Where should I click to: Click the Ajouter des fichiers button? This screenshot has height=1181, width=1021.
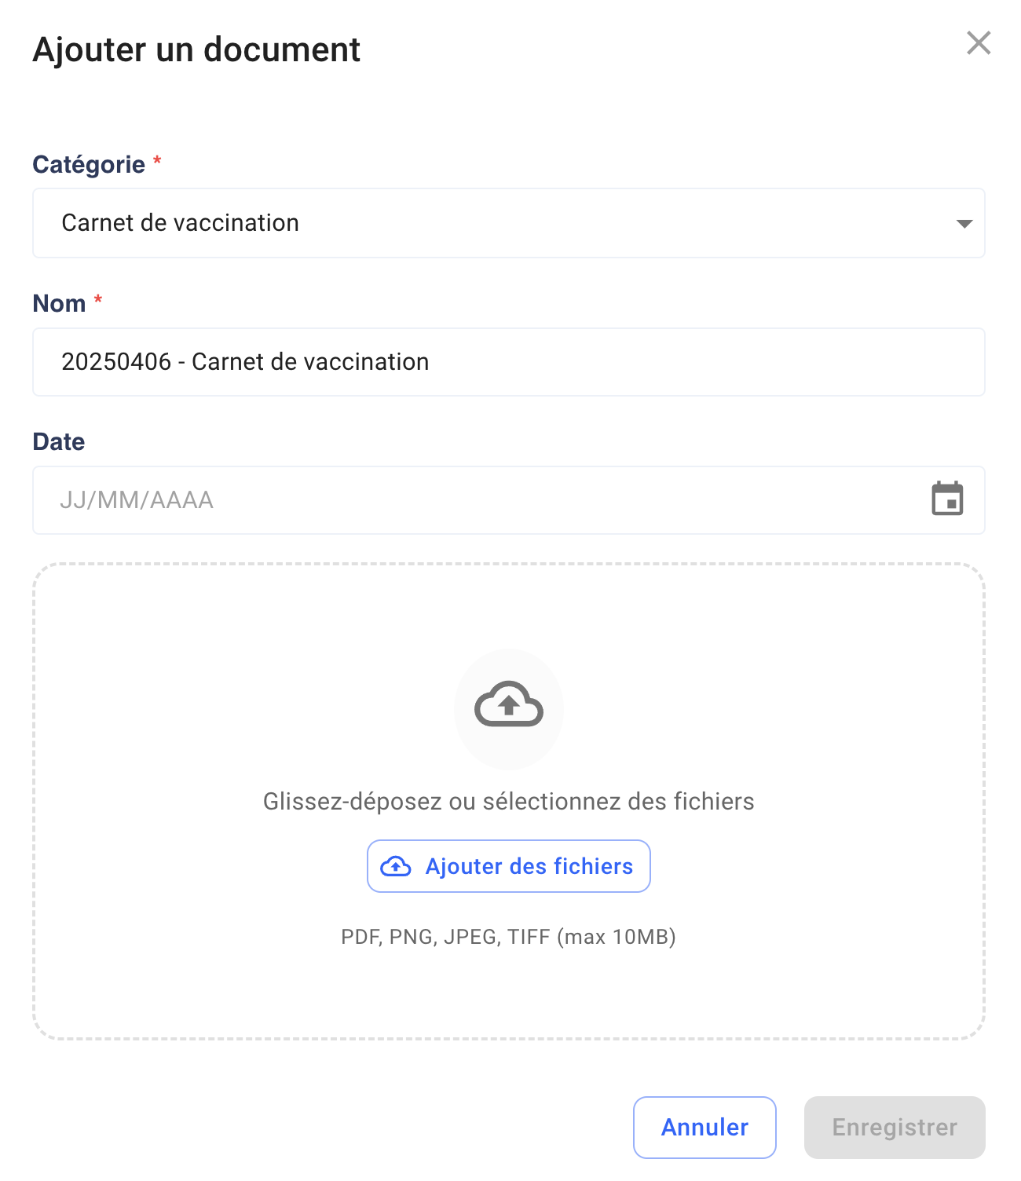(509, 866)
